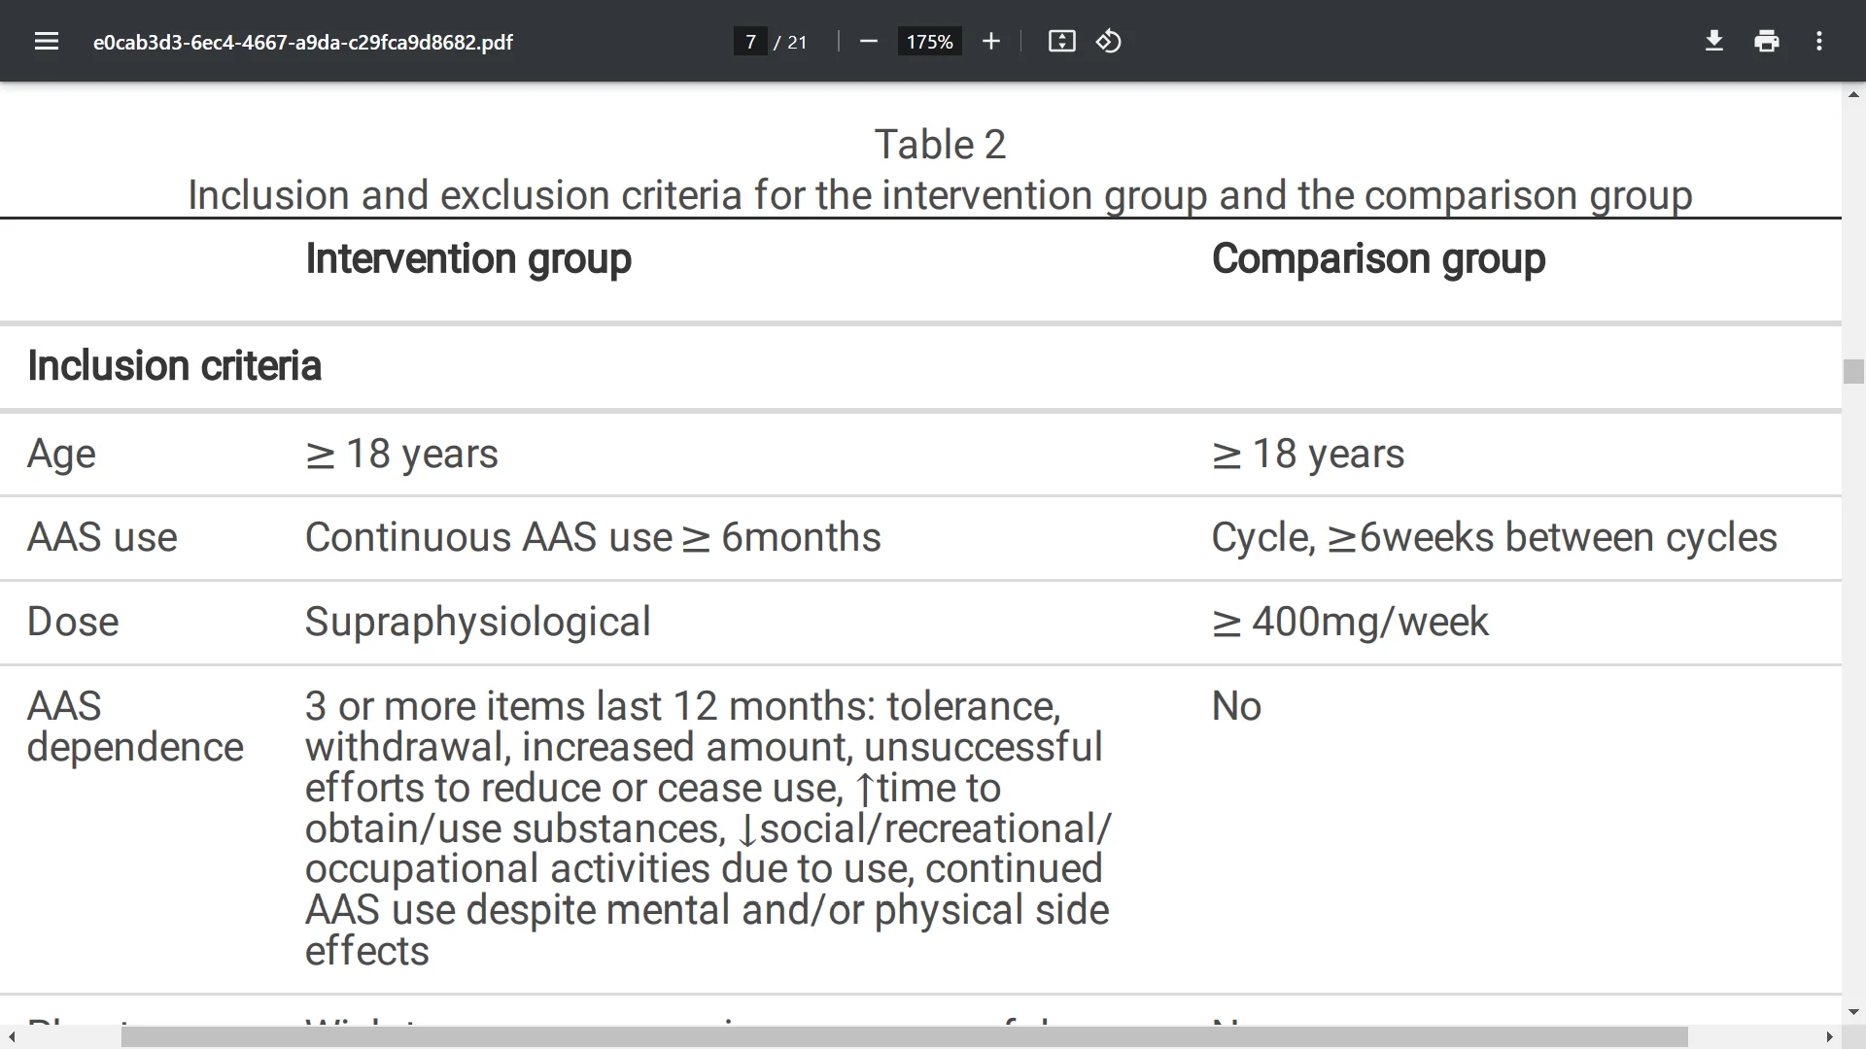This screenshot has height=1049, width=1866.
Task: Click the scroll down arrow
Action: coord(1853,1012)
